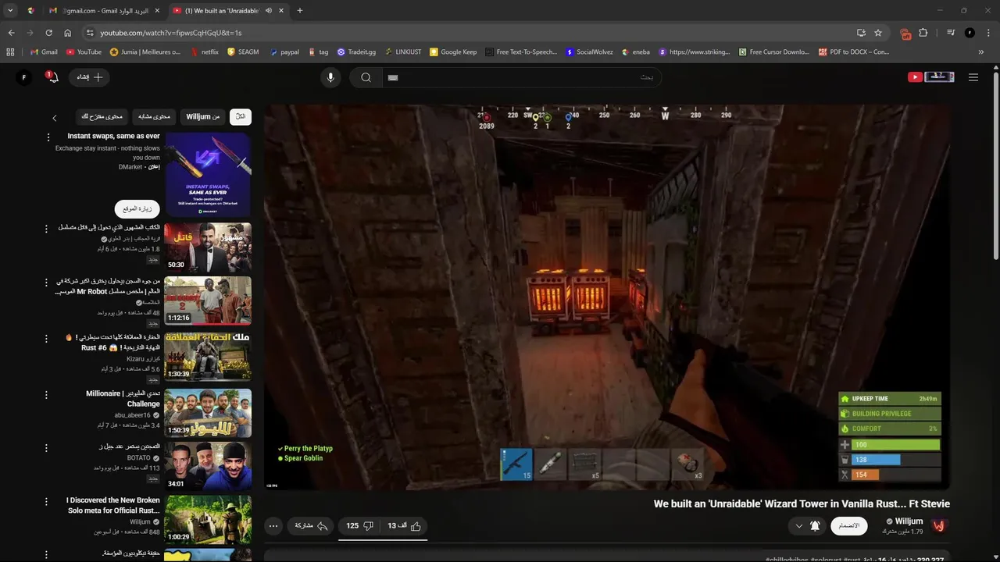Start voice search with microphone
The image size is (1000, 562).
330,77
